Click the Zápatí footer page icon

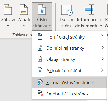(x=24, y=9)
